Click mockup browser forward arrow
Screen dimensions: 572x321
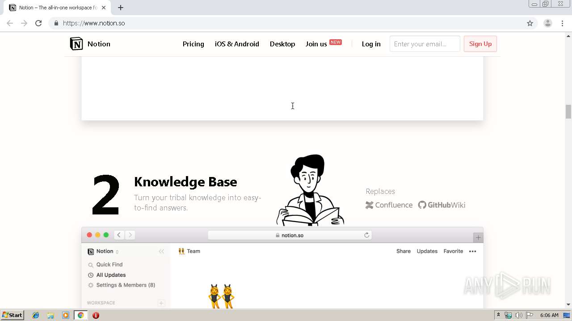[130, 235]
